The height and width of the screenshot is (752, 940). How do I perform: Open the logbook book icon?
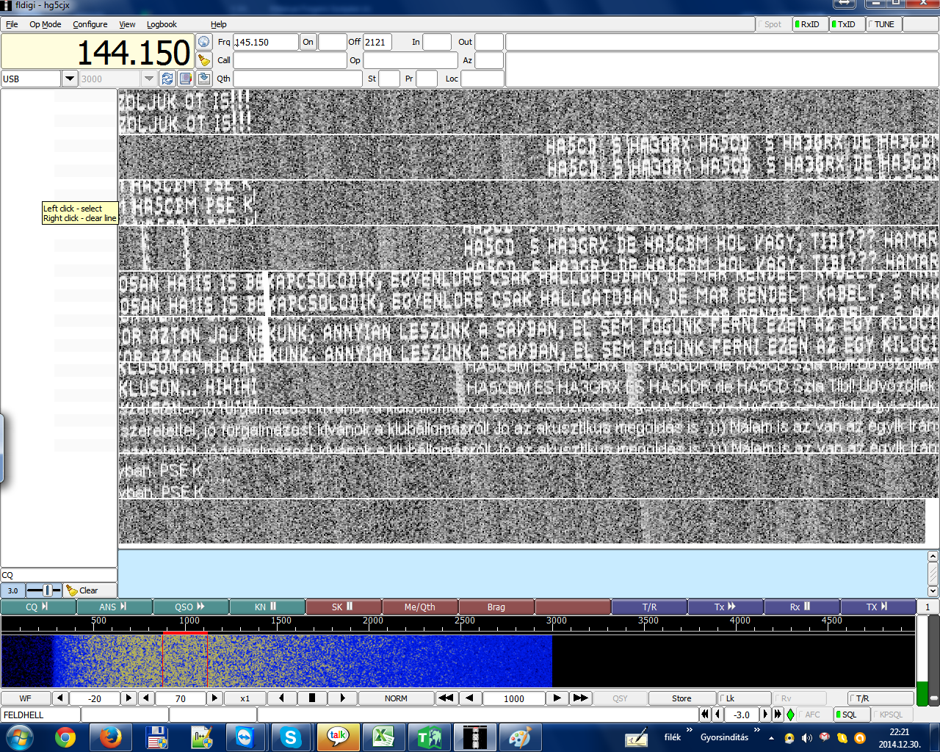[x=186, y=79]
